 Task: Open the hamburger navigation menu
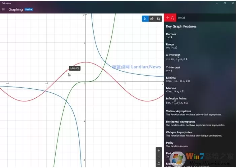3,9
